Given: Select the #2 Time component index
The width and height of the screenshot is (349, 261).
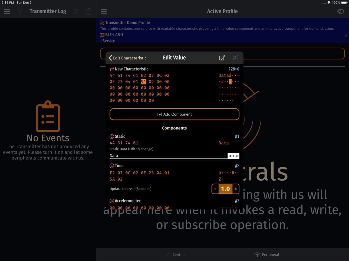Looking at the screenshot, I should [237, 166].
